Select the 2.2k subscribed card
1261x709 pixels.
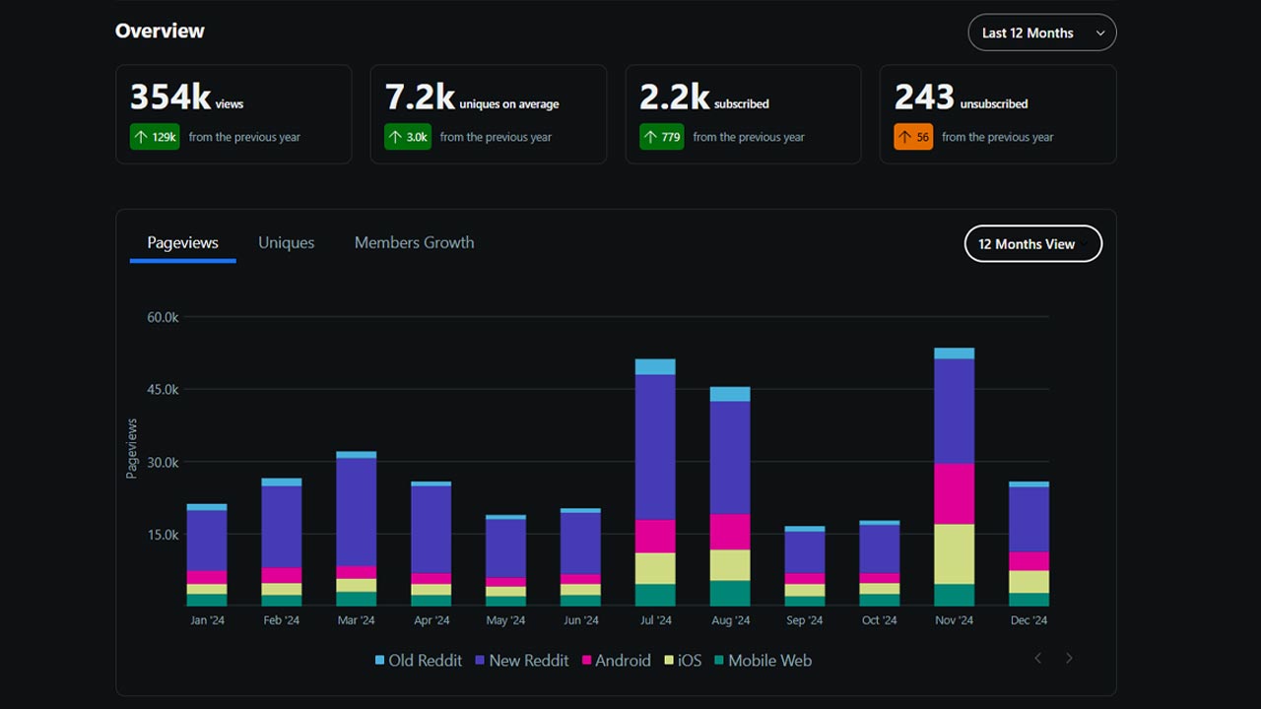744,114
